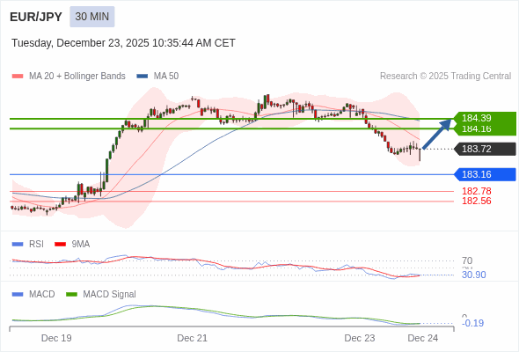The width and height of the screenshot is (519, 352).
Task: Click the MA 20 + Bollinger Bands legend swatch
Action: tap(18, 77)
